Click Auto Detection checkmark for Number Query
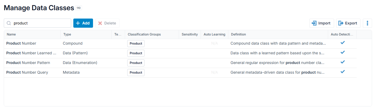375x107 pixels. (x=343, y=72)
